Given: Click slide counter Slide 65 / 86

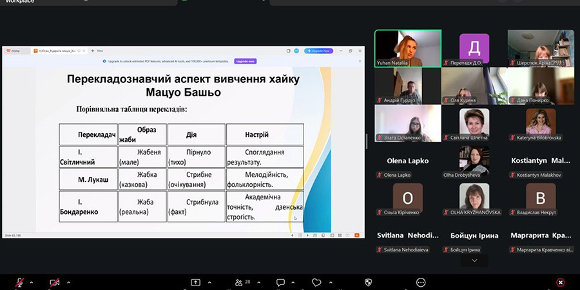Looking at the screenshot, I should coord(13,235).
